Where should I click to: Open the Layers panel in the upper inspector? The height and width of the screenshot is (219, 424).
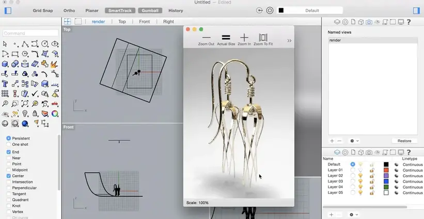tap(337, 22)
